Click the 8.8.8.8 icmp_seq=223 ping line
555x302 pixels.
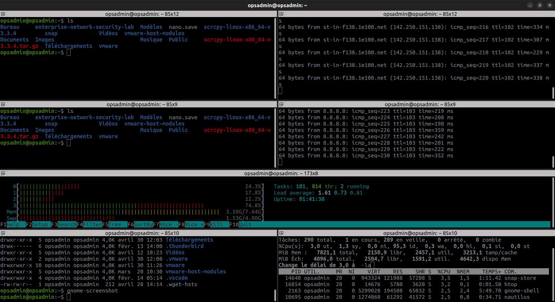click(366, 111)
